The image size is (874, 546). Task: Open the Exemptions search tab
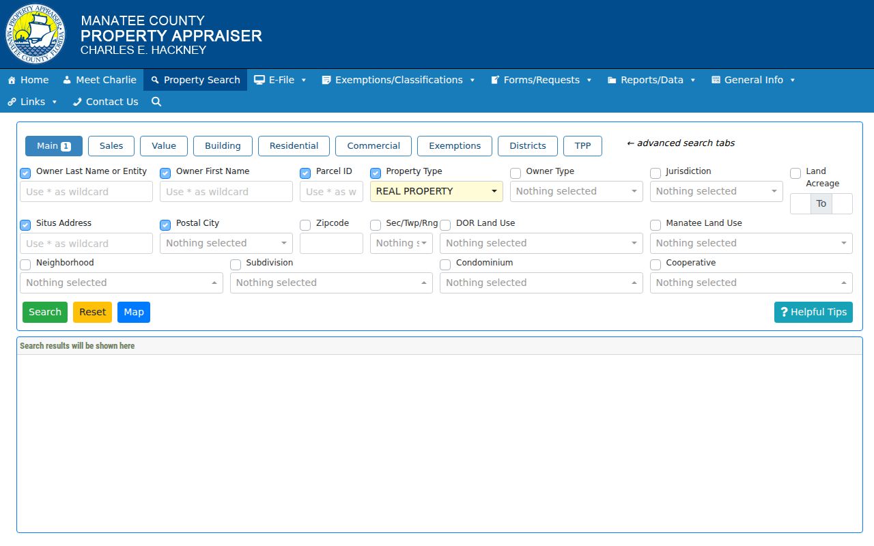pyautogui.click(x=455, y=146)
